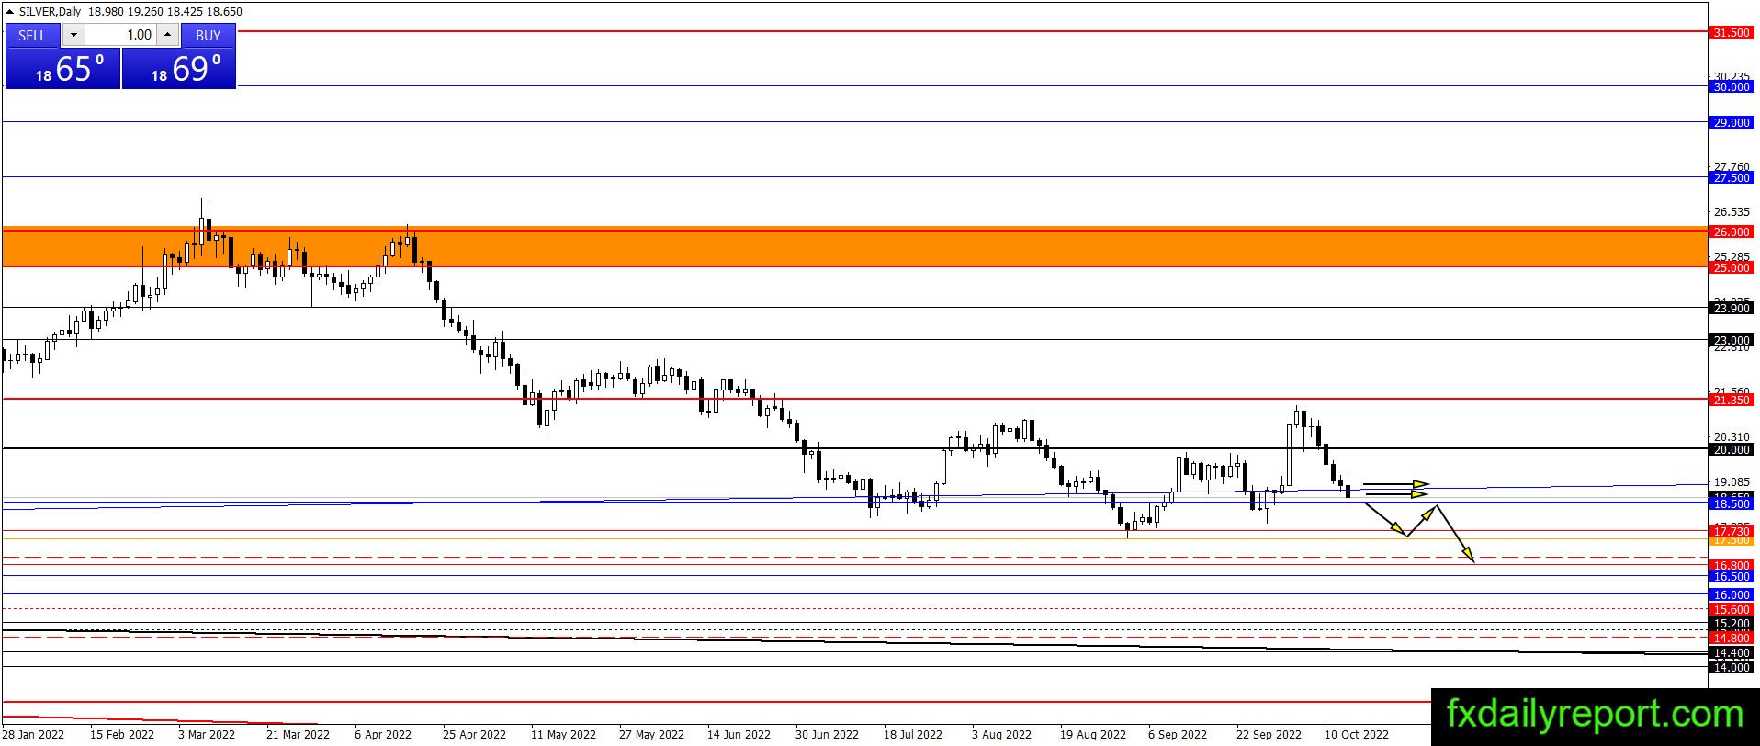Click the 19 Aug 2022 date label

tap(1092, 734)
